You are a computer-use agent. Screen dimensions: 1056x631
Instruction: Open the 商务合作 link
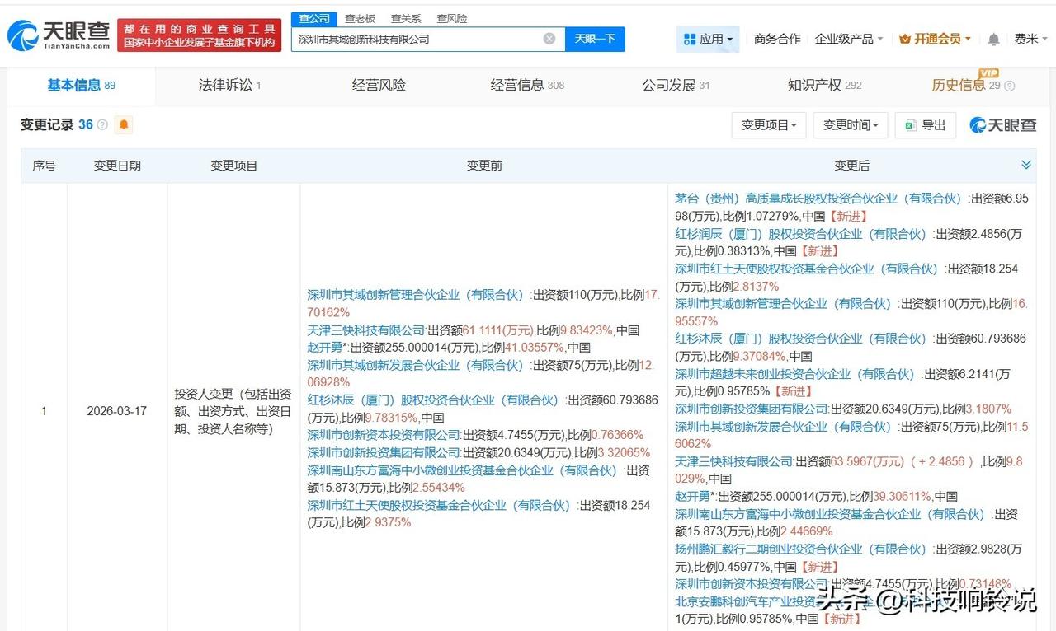point(776,38)
